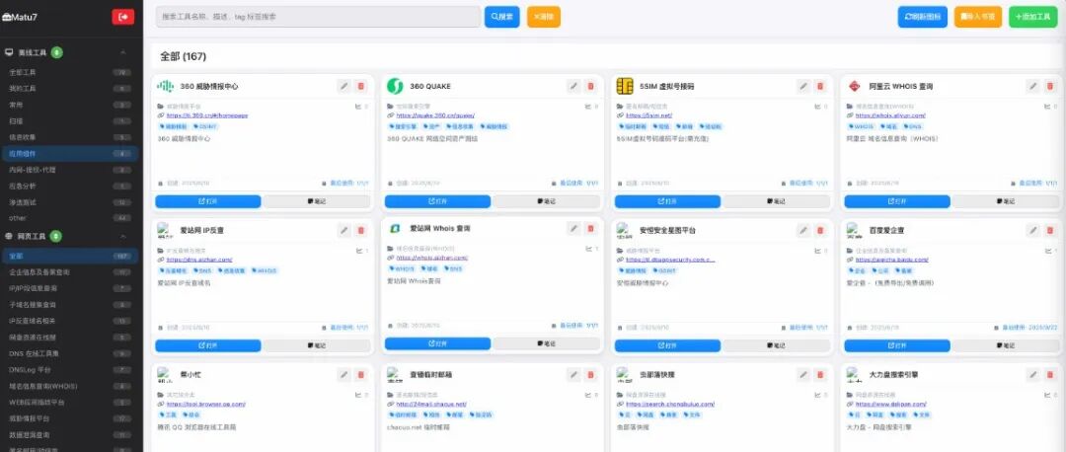Click the orange 清除 clear button
The image size is (1066, 452).
tap(544, 17)
